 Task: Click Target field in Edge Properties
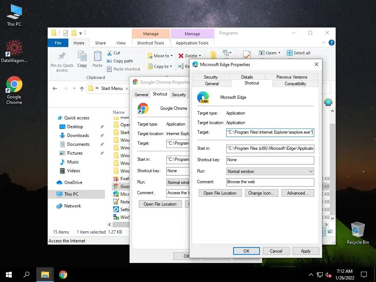[270, 133]
